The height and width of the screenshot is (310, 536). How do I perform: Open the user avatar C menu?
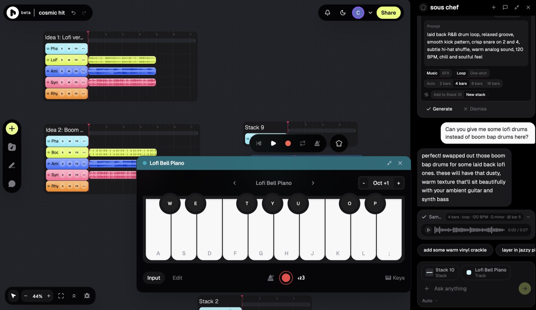pyautogui.click(x=358, y=13)
